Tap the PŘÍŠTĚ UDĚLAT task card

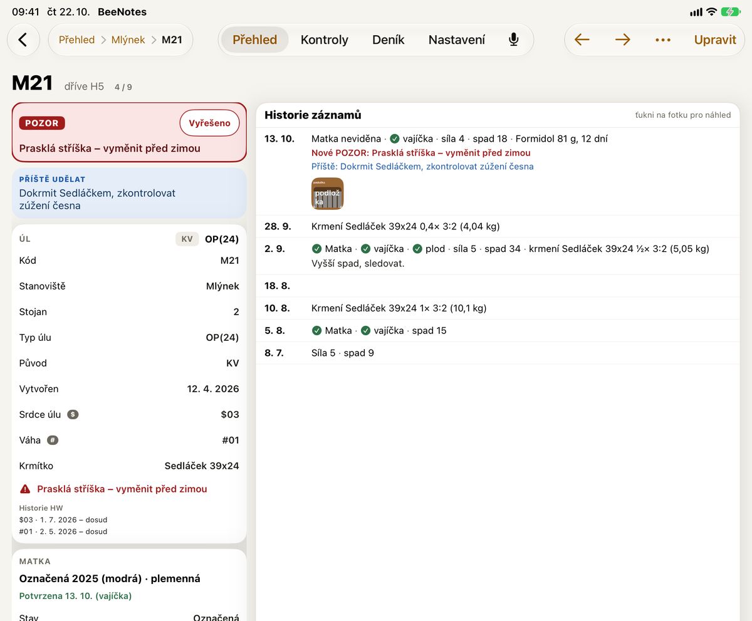point(129,193)
